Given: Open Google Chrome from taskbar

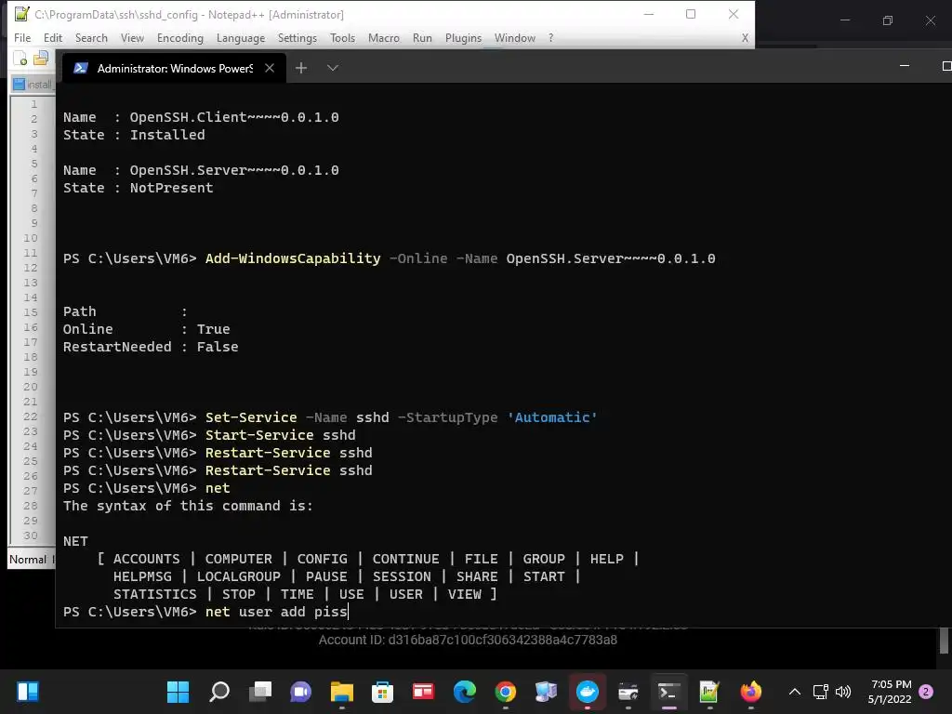Looking at the screenshot, I should (x=505, y=692).
